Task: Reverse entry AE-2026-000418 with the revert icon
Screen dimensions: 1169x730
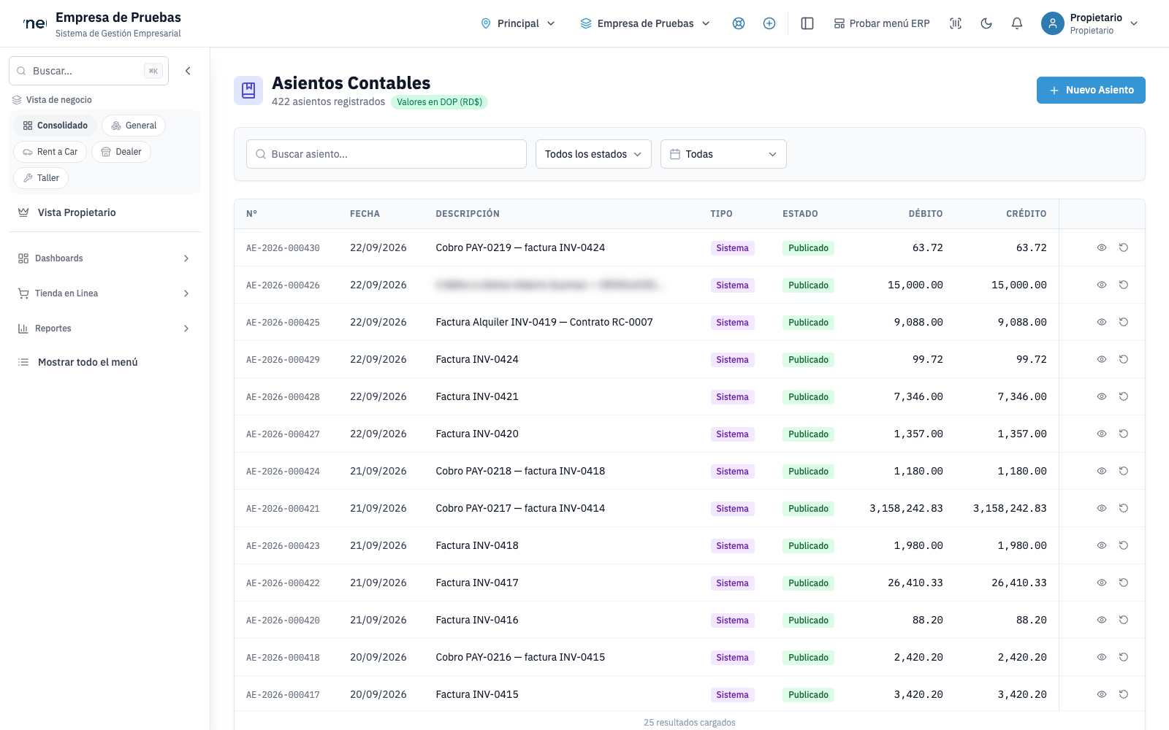Action: [x=1124, y=657]
